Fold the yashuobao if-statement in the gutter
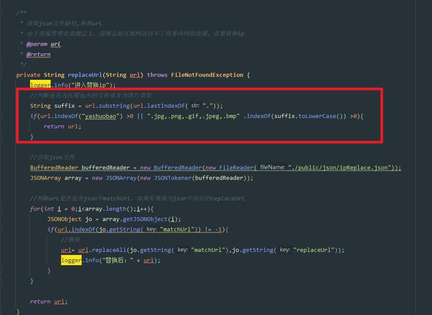432x315 pixels. pos(1,116)
